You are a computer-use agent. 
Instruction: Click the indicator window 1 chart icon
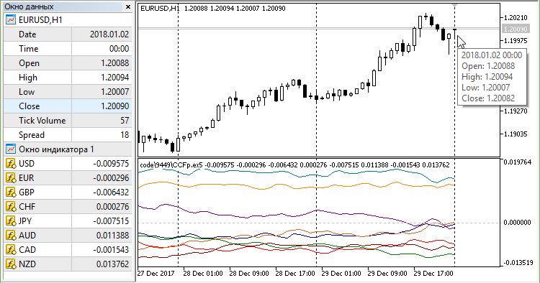11,149
